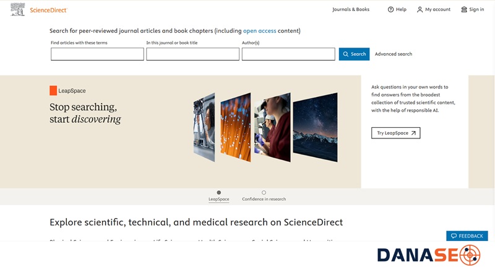This screenshot has width=495, height=278.
Task: Select the Confidence in research carousel dot
Action: [x=264, y=192]
